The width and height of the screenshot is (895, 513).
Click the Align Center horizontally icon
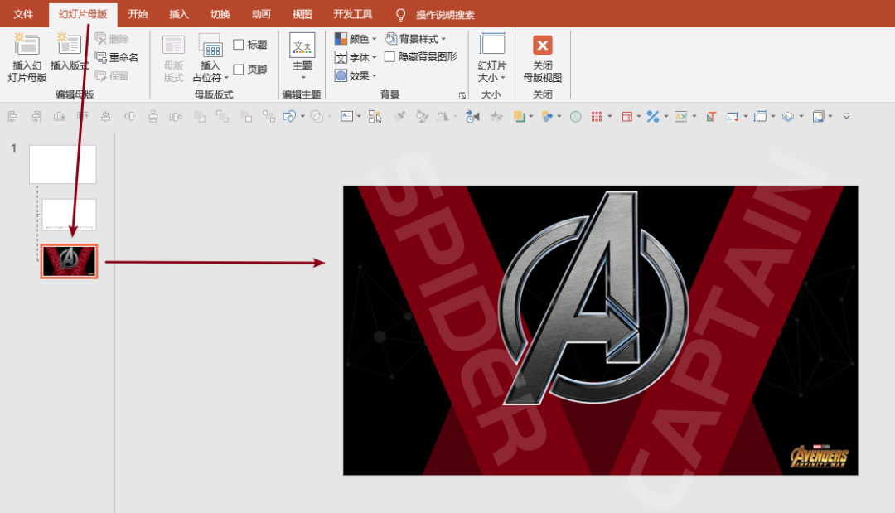[105, 116]
